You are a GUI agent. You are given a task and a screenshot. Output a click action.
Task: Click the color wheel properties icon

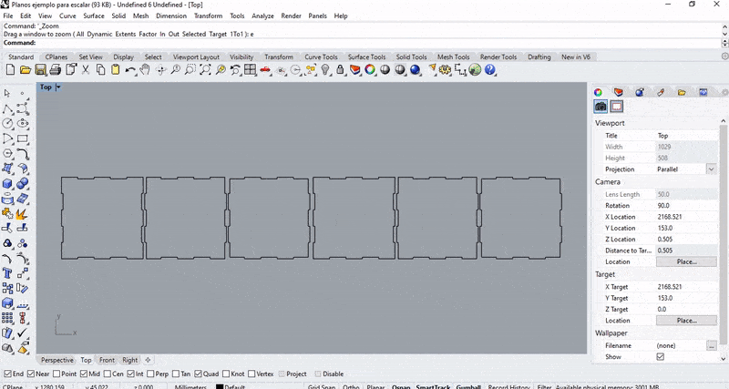click(x=370, y=70)
